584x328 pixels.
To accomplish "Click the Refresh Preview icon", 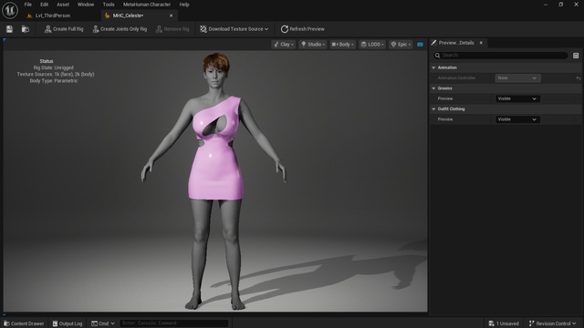I will (285, 29).
